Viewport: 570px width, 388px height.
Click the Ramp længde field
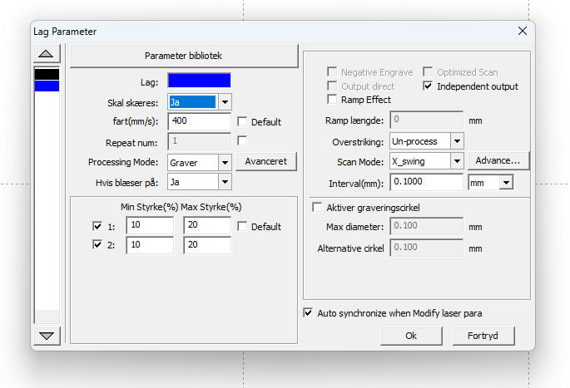426,120
